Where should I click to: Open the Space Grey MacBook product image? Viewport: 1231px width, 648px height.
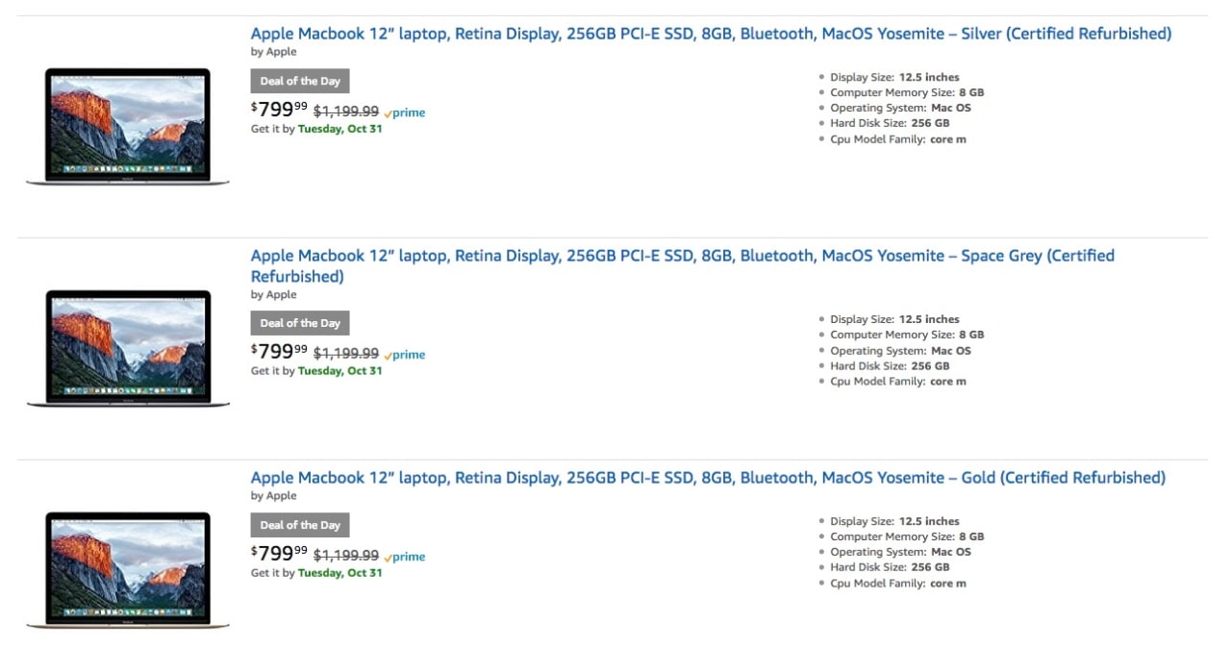(x=128, y=348)
